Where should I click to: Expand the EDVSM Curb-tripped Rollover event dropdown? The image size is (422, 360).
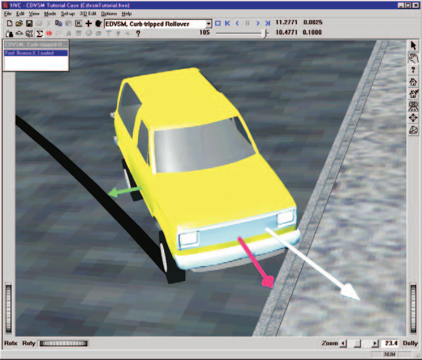click(x=208, y=23)
